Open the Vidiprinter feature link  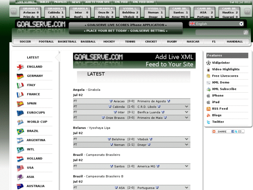pos(221,63)
